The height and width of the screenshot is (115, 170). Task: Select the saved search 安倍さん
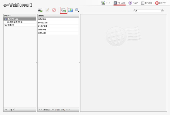(x=20, y=25)
